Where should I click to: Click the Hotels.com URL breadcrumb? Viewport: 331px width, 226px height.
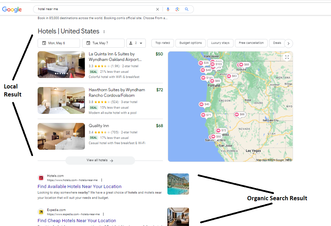72,180
